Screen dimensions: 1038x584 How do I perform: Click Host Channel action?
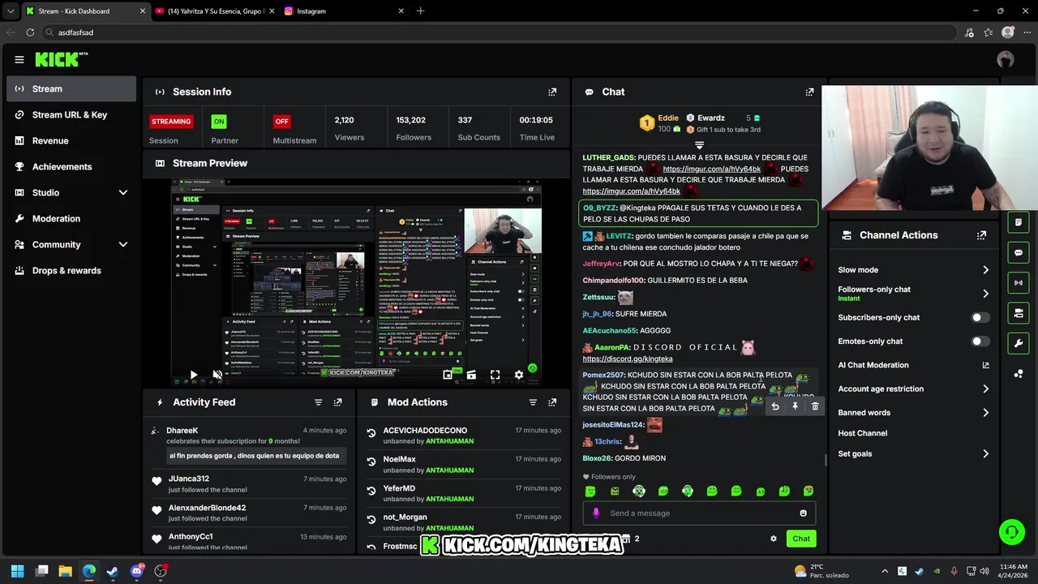pyautogui.click(x=862, y=433)
